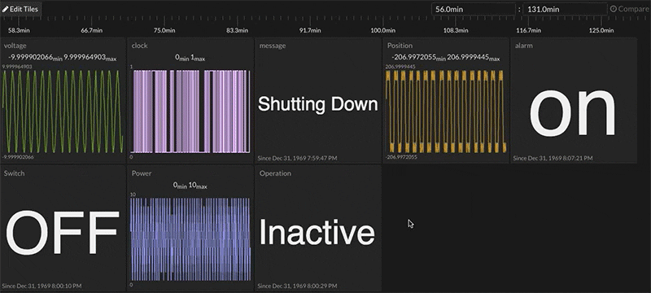The width and height of the screenshot is (651, 293).
Task: Click the Compare button
Action: pos(628,9)
